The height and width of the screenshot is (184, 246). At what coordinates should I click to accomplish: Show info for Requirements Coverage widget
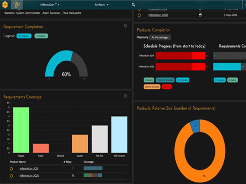pyautogui.click(x=125, y=96)
